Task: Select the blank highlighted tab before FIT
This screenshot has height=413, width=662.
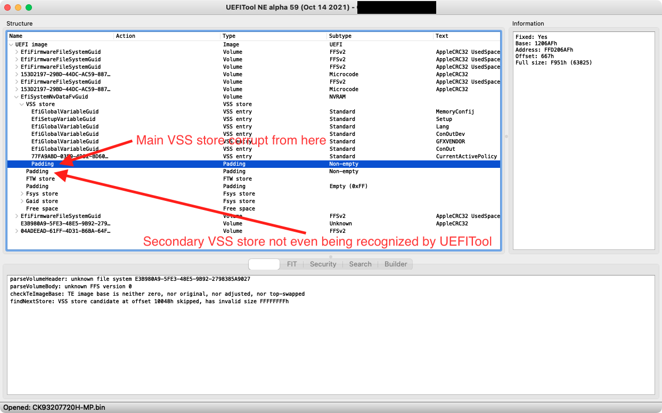Action: pos(264,264)
